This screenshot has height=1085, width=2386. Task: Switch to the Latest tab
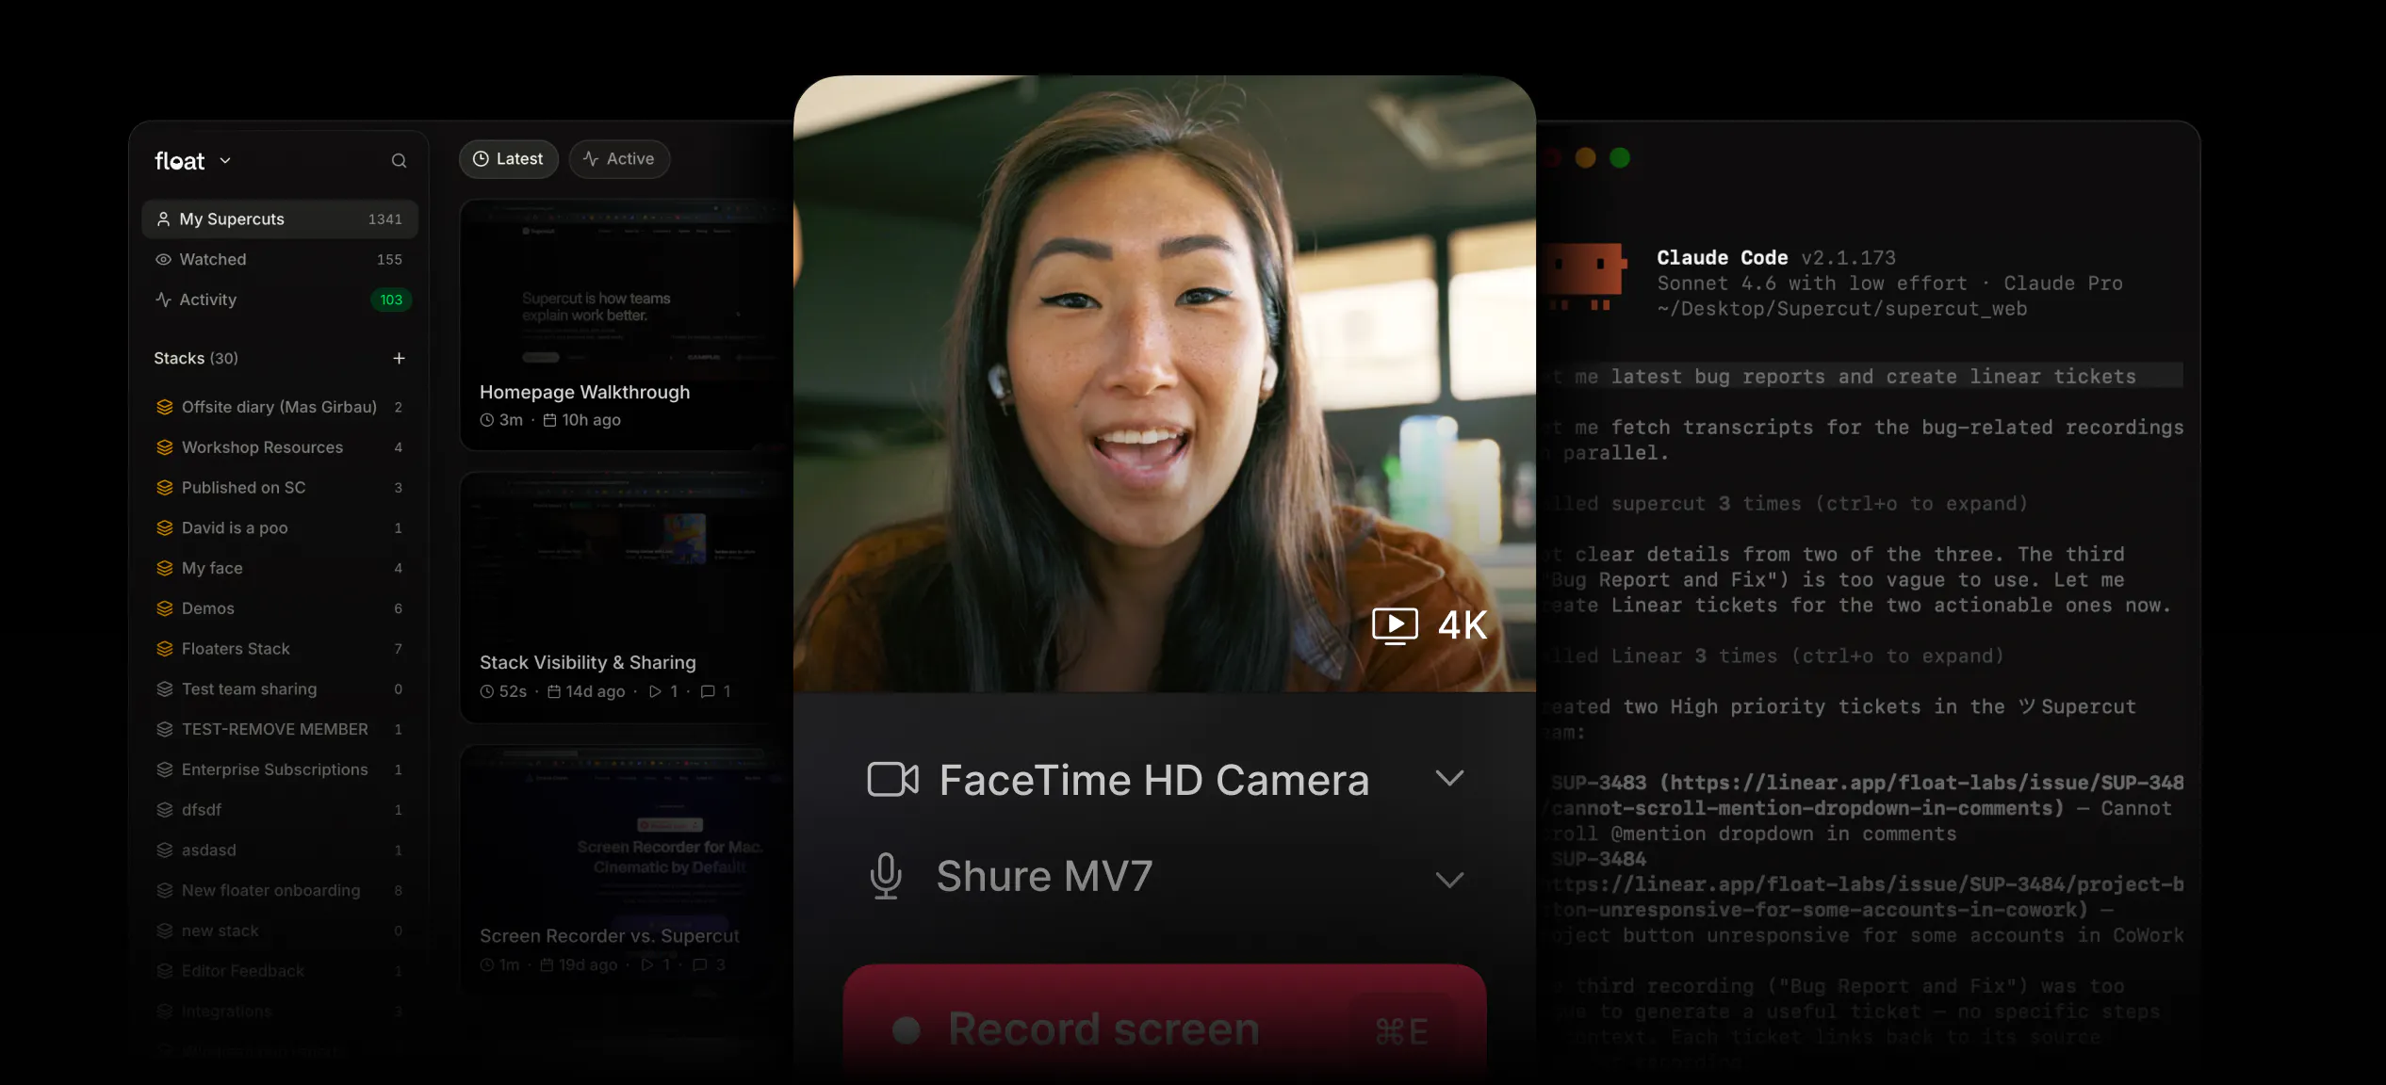coord(508,159)
